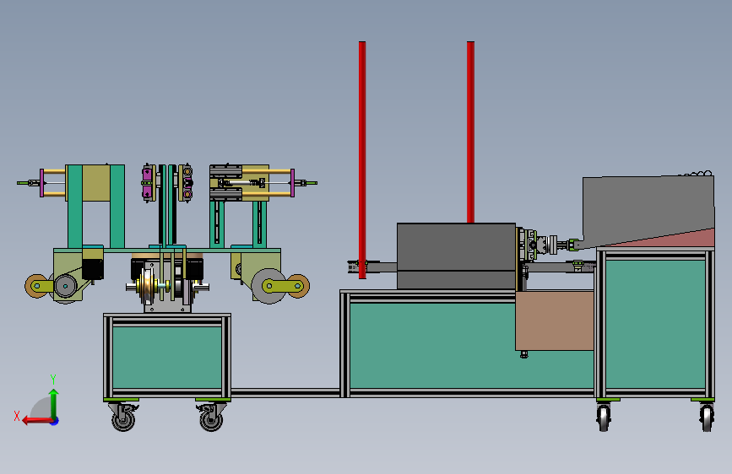Viewport: 732px width, 474px height.
Task: Select the rightmost caster wheel under the right cabinet
Action: click(x=707, y=417)
